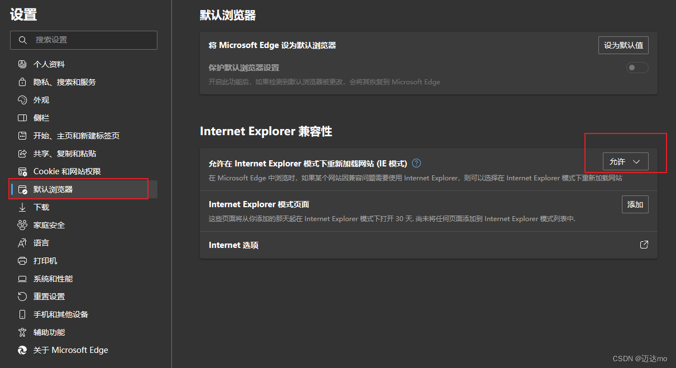Click the Microsoft Edge logo icon
Screen dimensions: 676x368
pos(22,350)
